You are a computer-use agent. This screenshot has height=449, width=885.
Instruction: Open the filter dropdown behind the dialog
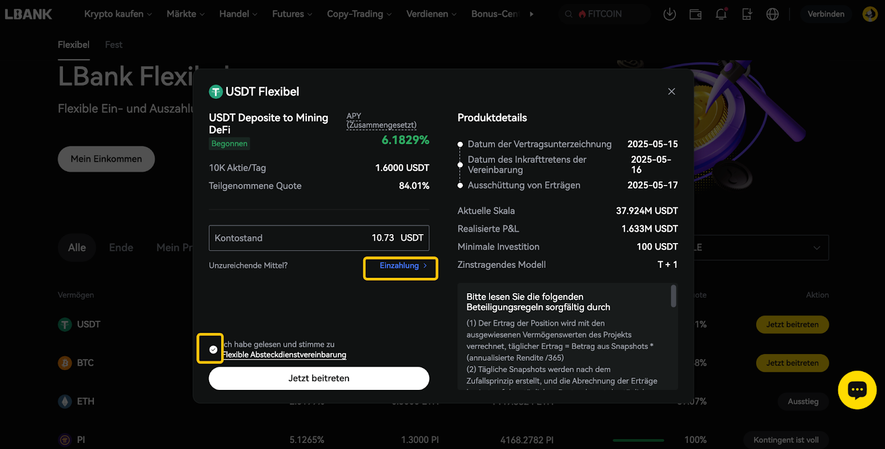coord(762,247)
